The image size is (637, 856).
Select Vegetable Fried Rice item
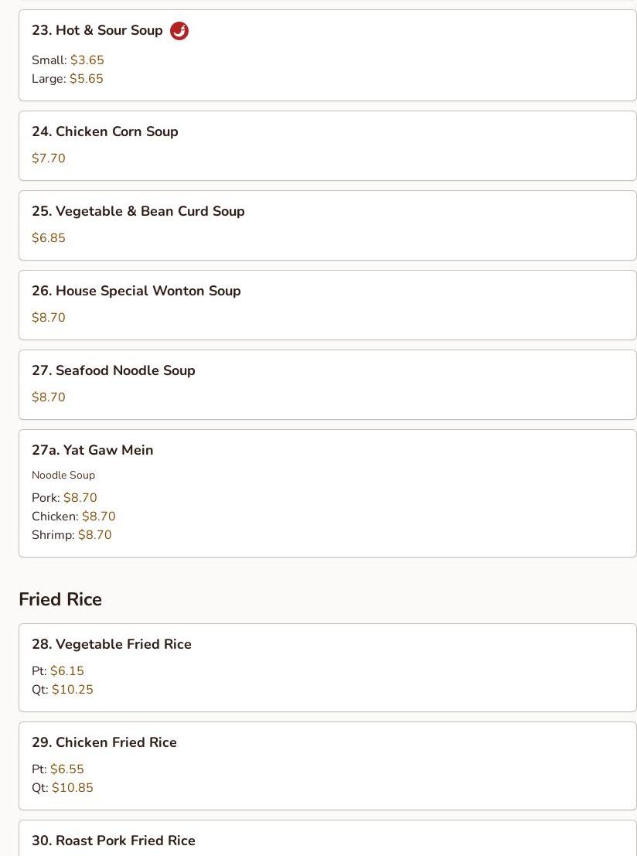[x=328, y=667]
